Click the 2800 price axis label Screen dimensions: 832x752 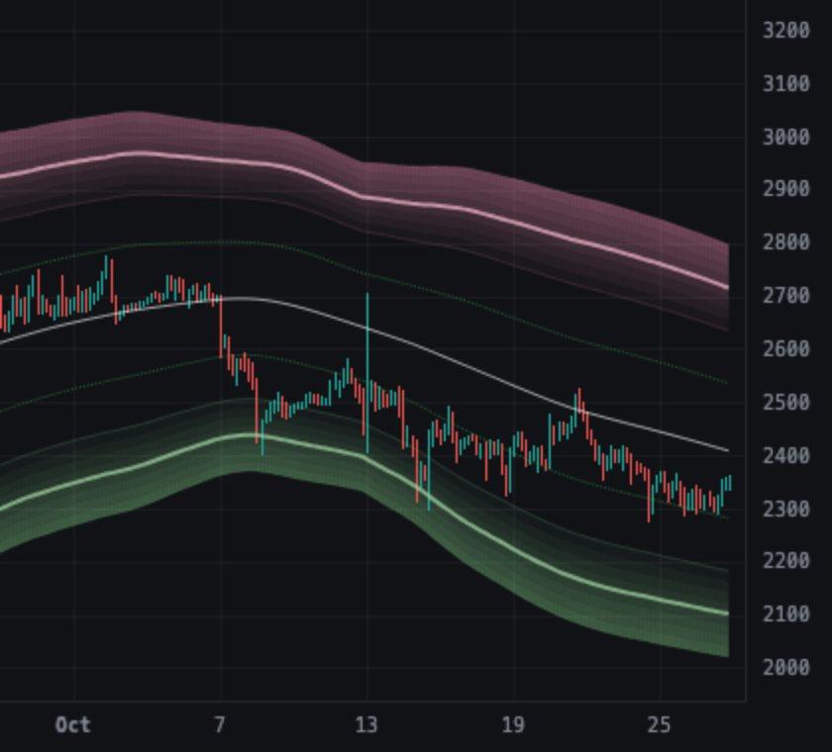click(785, 242)
